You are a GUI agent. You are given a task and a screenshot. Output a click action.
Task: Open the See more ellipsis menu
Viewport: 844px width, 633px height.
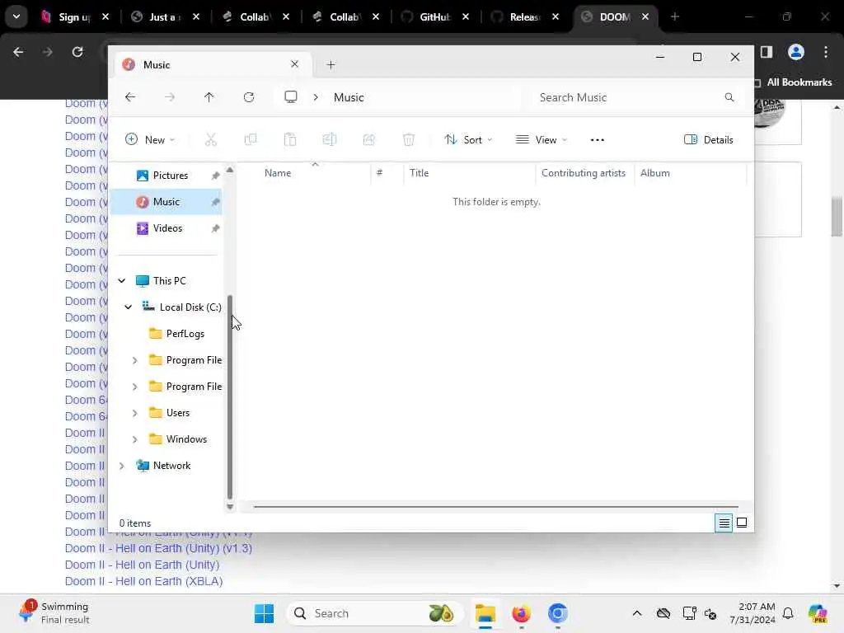pyautogui.click(x=597, y=140)
